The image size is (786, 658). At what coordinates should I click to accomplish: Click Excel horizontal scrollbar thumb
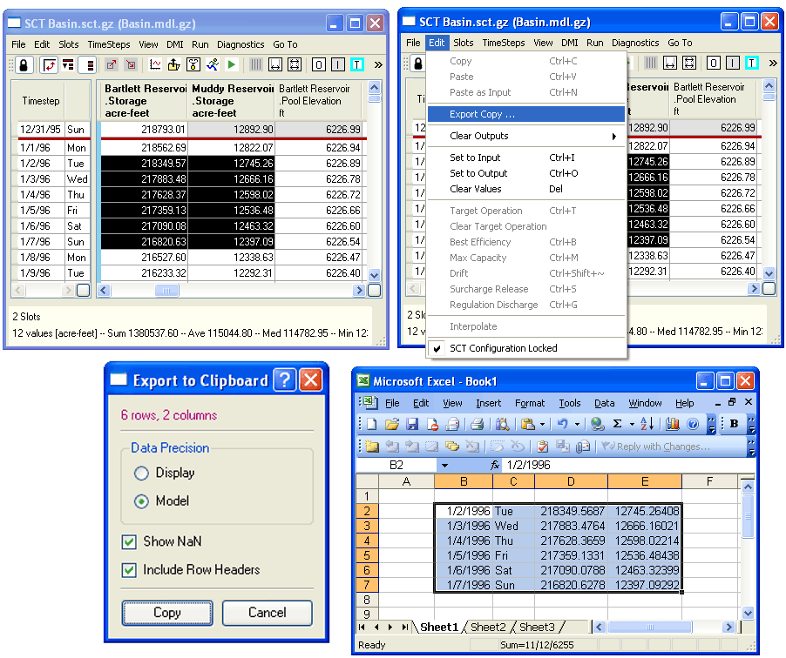tap(650, 627)
